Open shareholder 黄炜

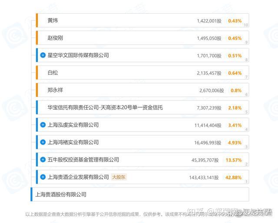(x=53, y=20)
